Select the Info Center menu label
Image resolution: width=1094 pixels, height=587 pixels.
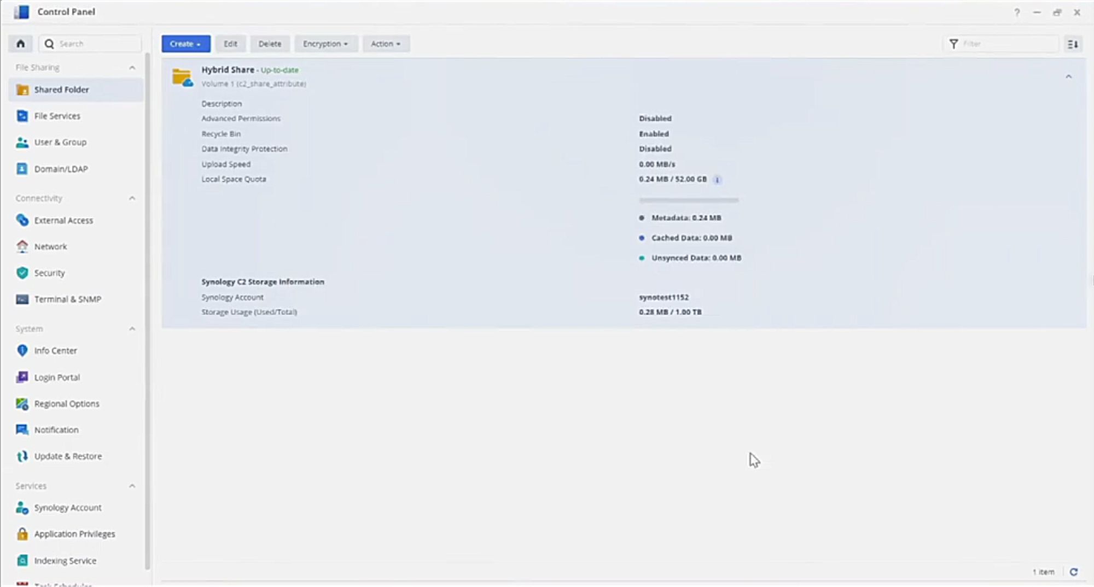point(55,350)
